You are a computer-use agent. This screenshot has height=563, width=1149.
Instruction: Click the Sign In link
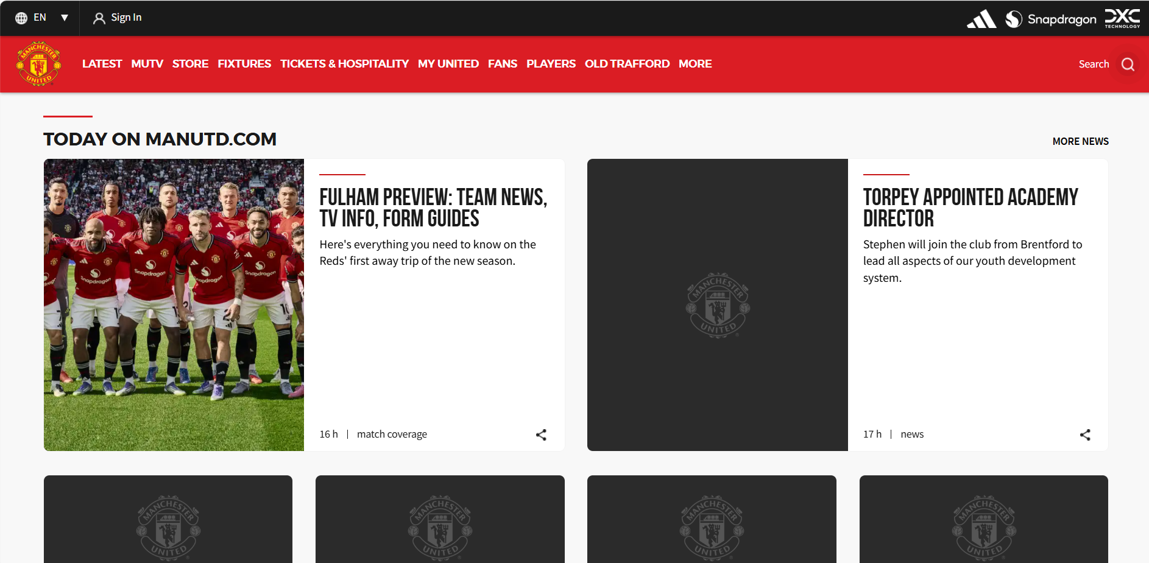126,18
